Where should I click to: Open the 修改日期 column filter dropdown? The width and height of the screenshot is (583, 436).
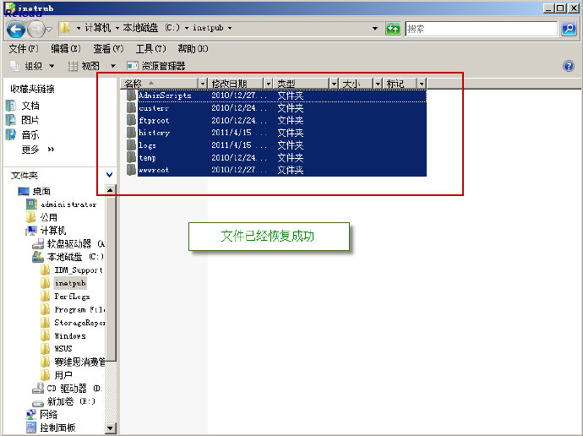(269, 84)
